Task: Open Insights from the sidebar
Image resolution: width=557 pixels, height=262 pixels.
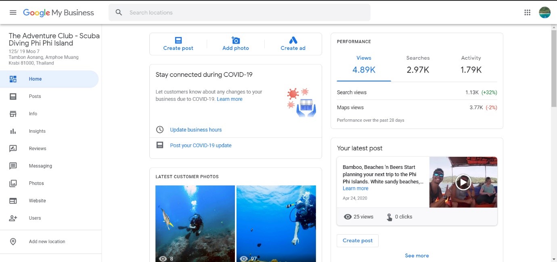Action: click(37, 131)
